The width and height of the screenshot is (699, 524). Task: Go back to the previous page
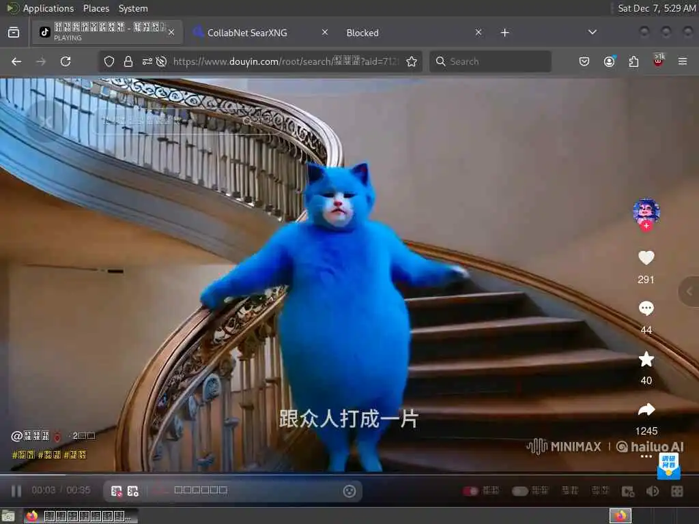(x=16, y=61)
